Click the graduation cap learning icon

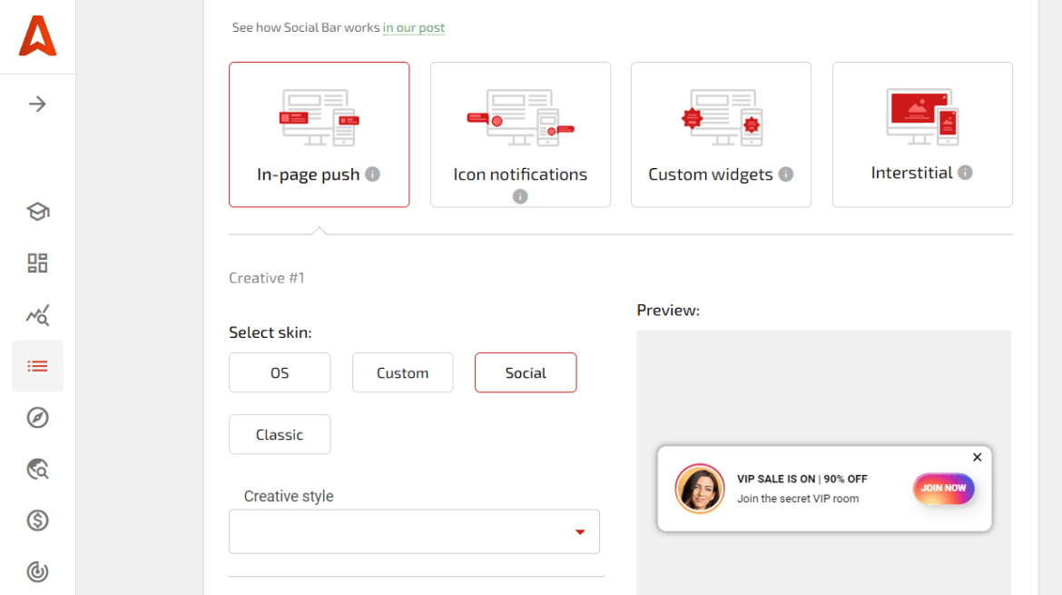coord(37,211)
